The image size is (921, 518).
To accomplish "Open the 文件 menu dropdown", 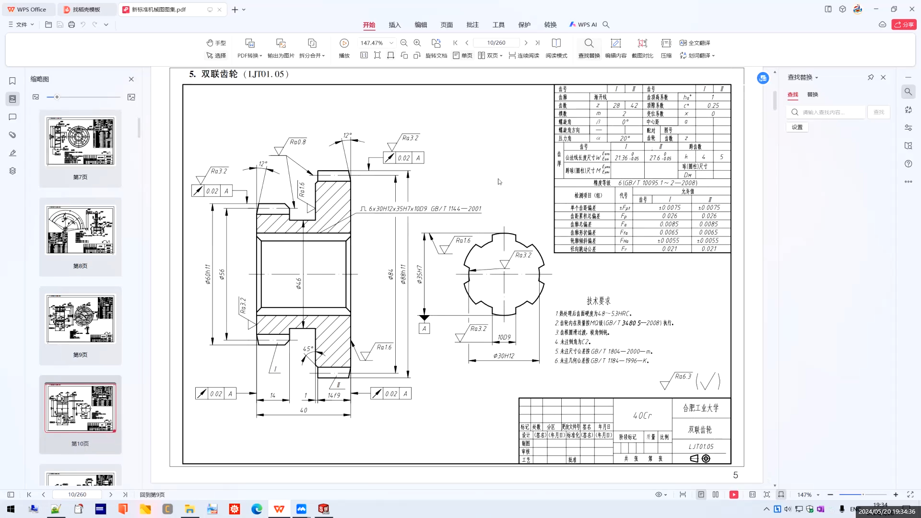I will click(21, 24).
